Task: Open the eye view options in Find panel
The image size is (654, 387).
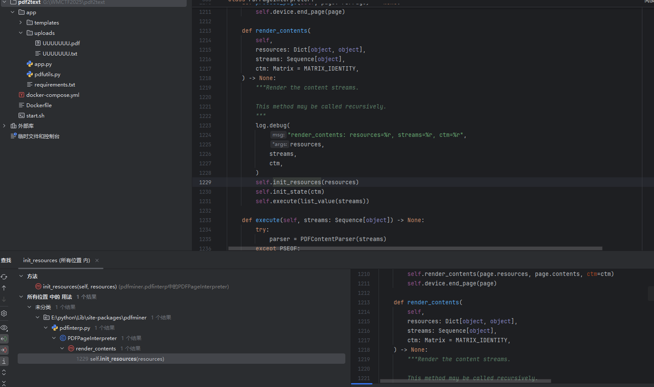Action: (x=4, y=328)
